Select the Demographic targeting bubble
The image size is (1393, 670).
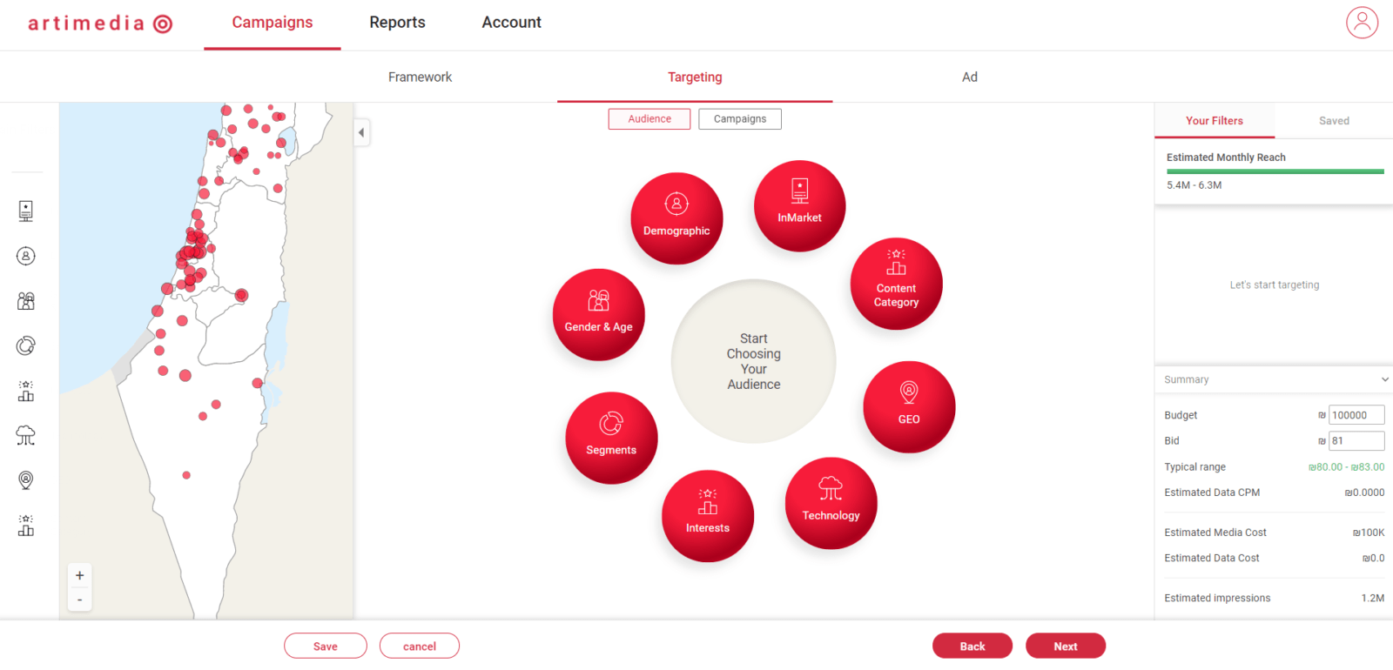pos(676,218)
